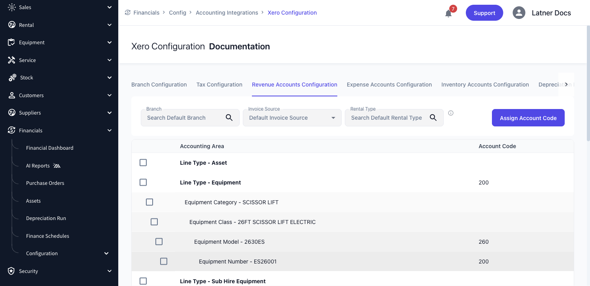Go to Config breadcrumb link

pyautogui.click(x=178, y=13)
